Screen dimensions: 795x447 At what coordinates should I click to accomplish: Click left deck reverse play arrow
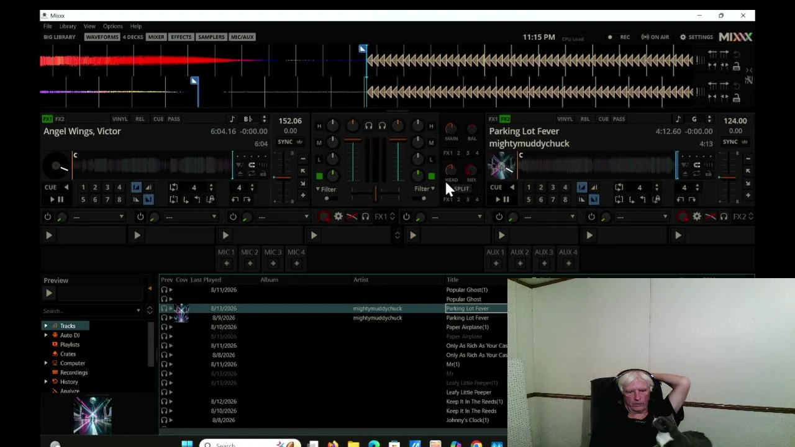tap(66, 187)
